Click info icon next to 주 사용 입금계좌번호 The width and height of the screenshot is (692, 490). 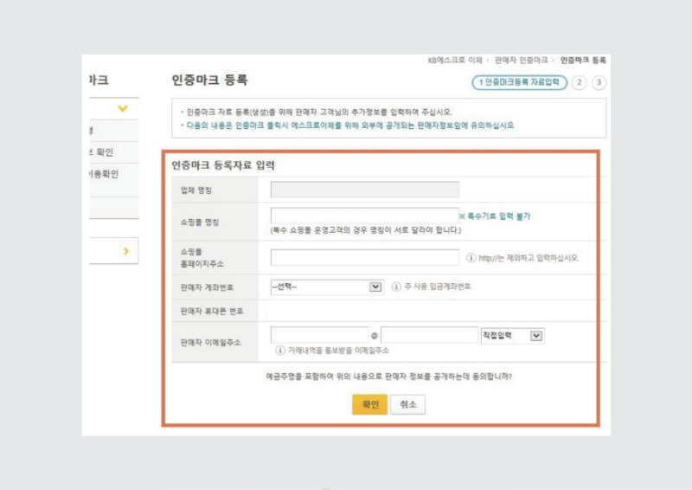tap(396, 287)
